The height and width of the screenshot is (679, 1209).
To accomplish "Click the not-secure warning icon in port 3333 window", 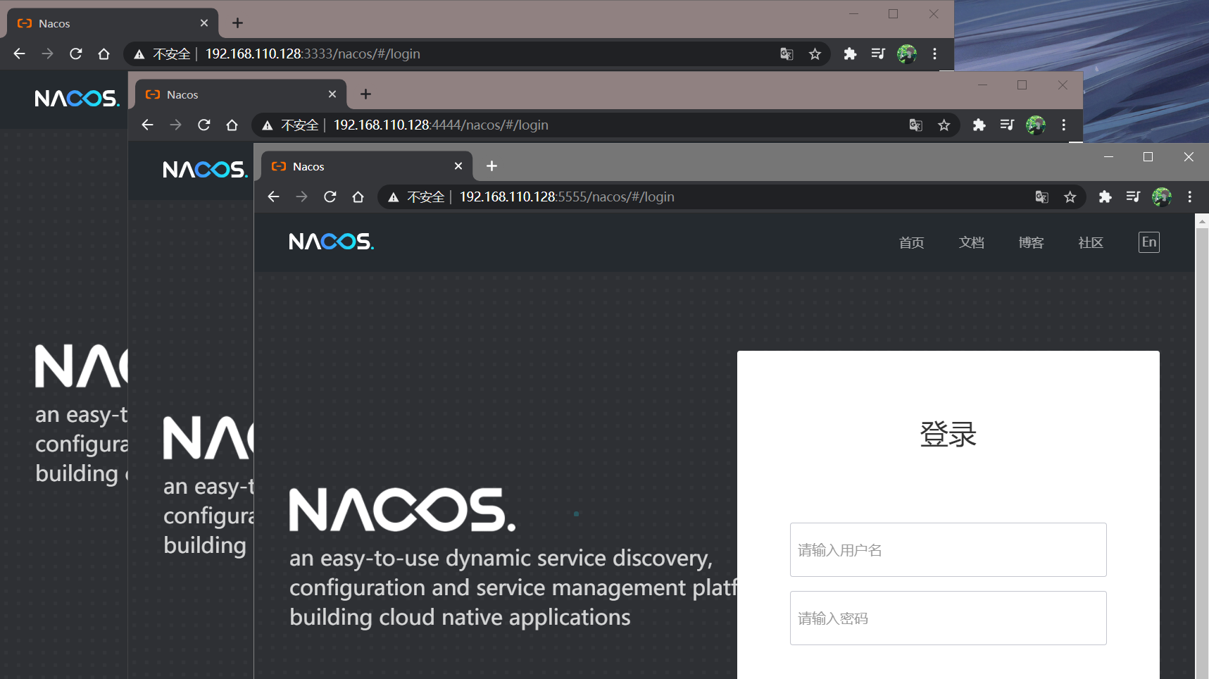I will coord(139,54).
